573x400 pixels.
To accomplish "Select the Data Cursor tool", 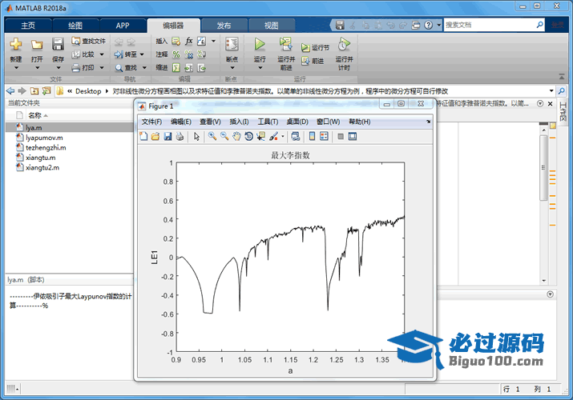I will tap(261, 136).
